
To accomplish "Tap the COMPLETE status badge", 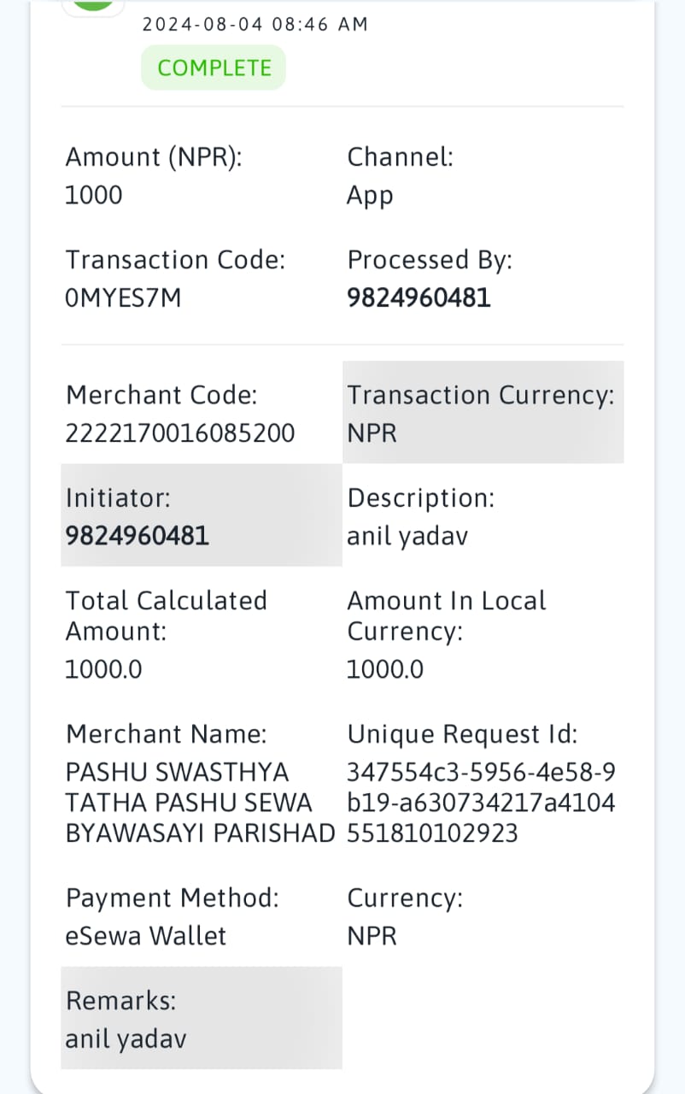I will [214, 68].
